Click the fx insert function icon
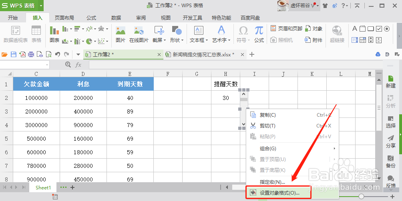Viewport: 402px width, 201px height. (78, 65)
